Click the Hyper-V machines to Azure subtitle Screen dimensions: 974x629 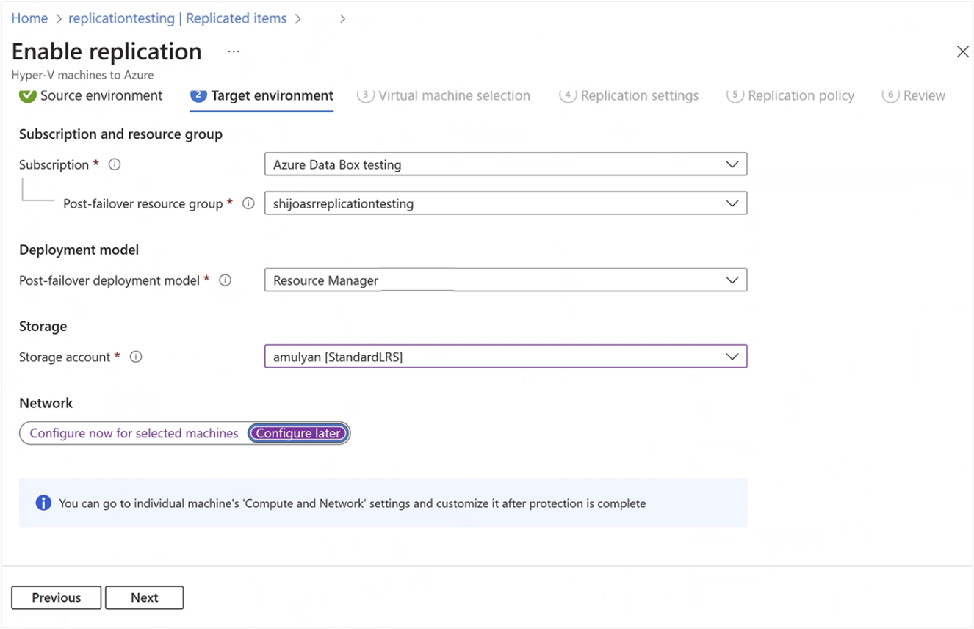click(82, 75)
